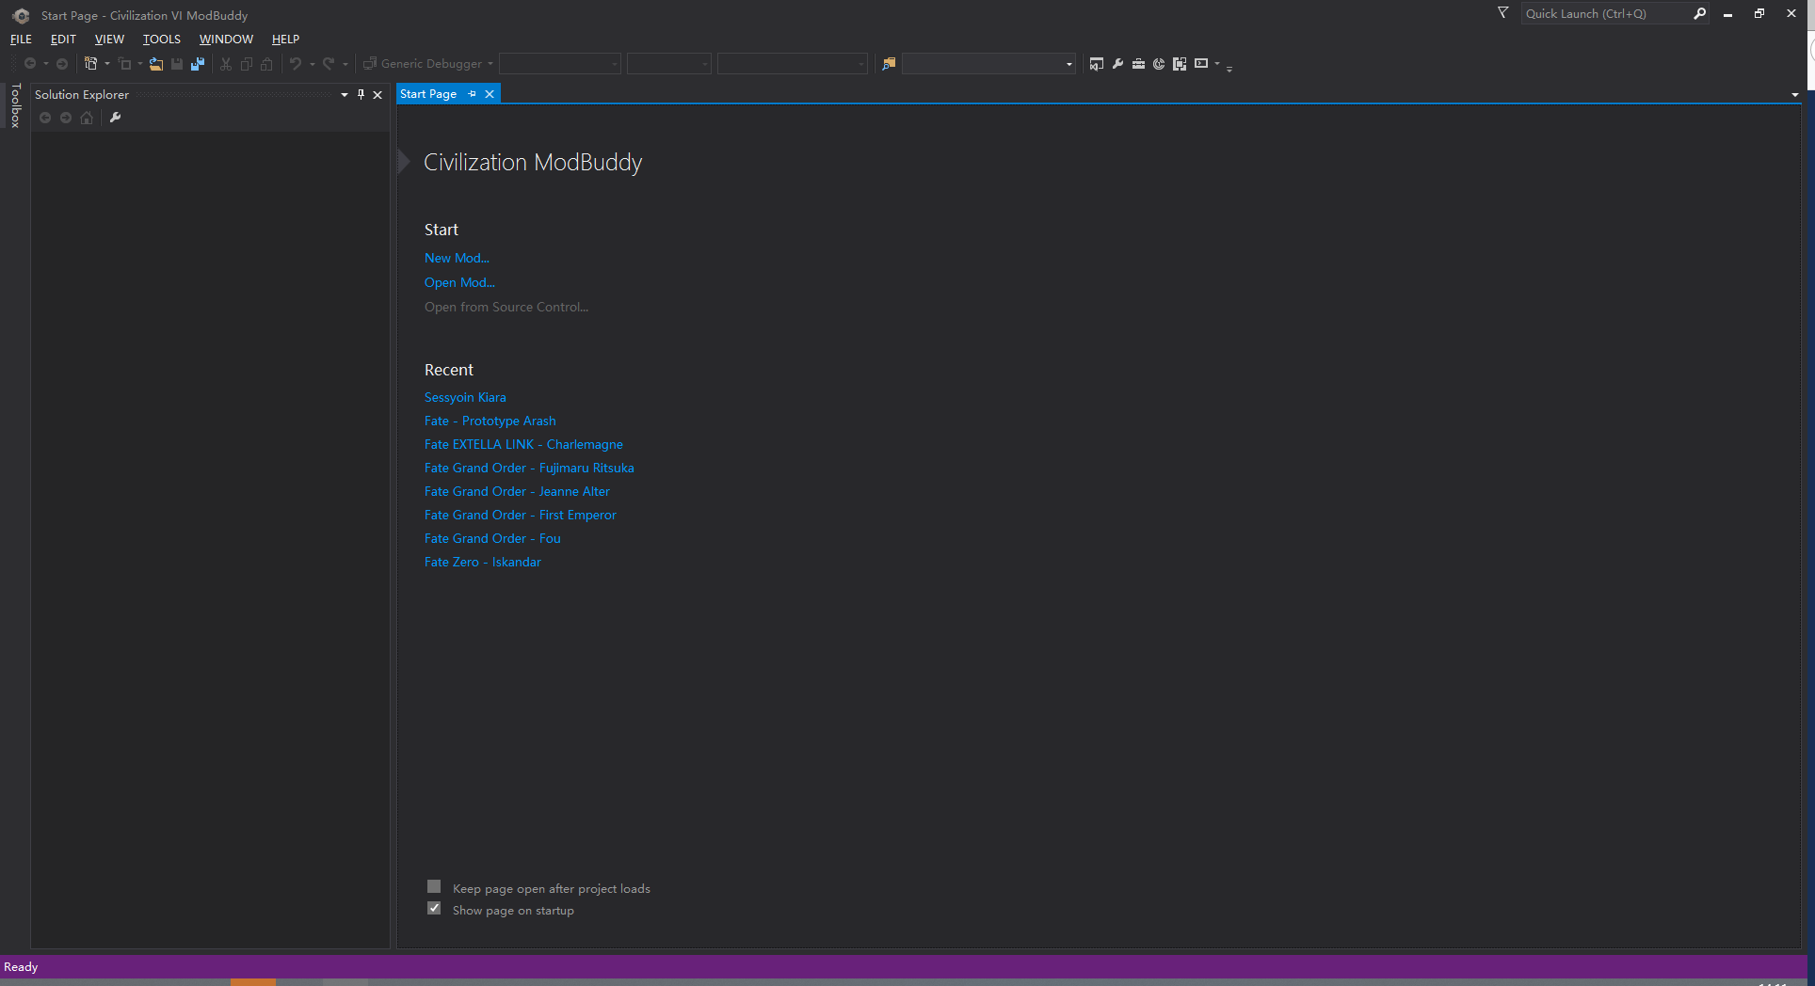Close the Solution Explorer panel

pyautogui.click(x=377, y=94)
